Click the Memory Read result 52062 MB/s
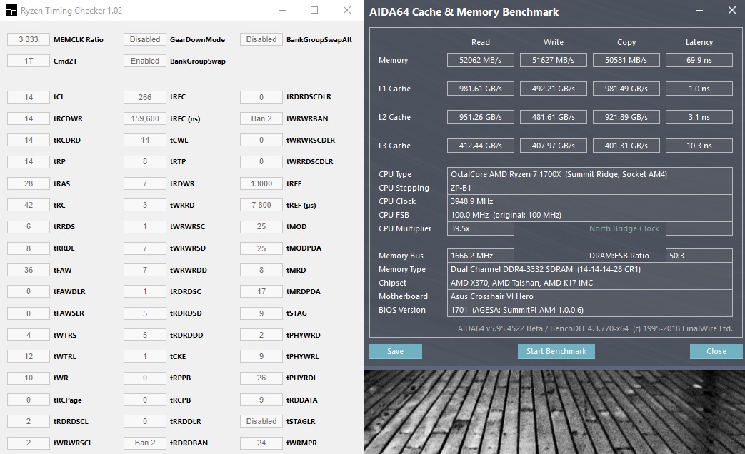Screen dimensions: 745x454 [x=480, y=60]
